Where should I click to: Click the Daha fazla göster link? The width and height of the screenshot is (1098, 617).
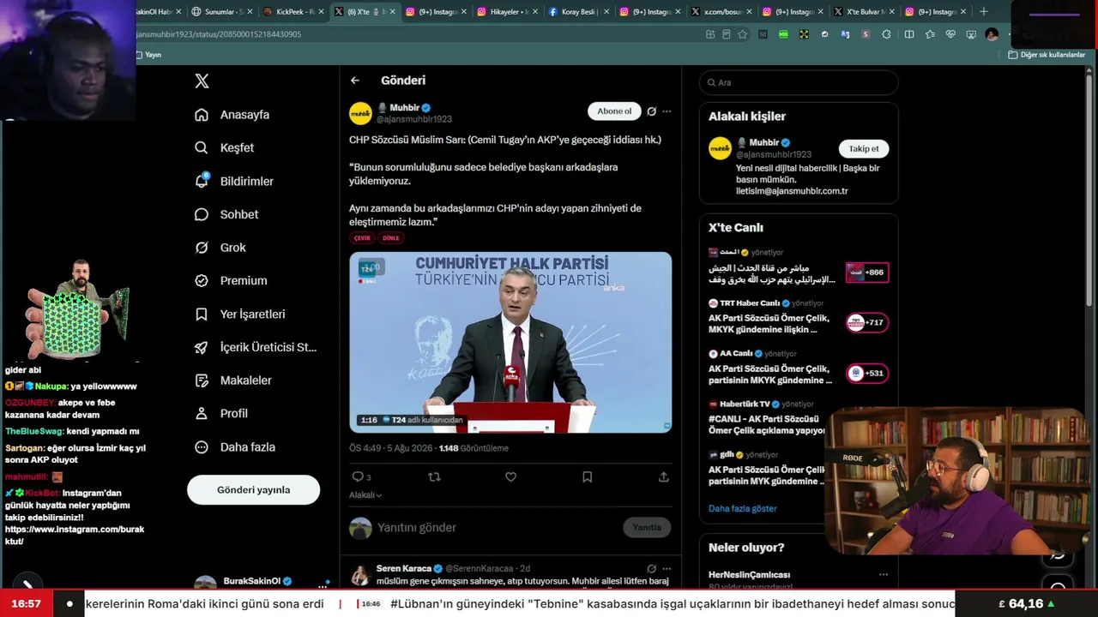743,509
